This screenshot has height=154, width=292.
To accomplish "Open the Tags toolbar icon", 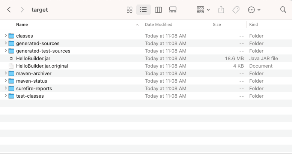I will coord(236,10).
